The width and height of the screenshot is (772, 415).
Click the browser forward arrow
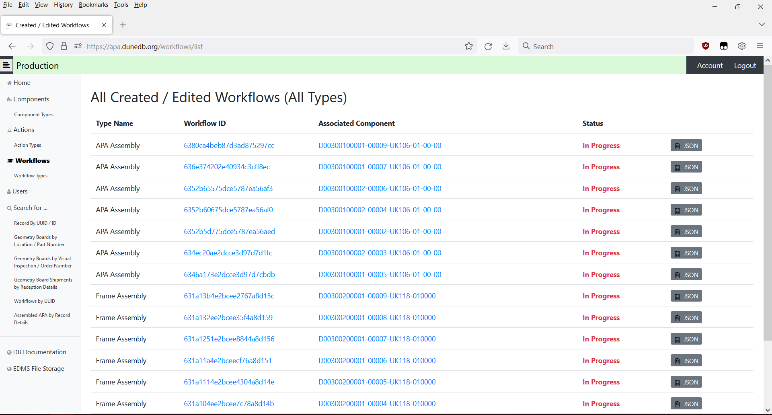pyautogui.click(x=30, y=46)
